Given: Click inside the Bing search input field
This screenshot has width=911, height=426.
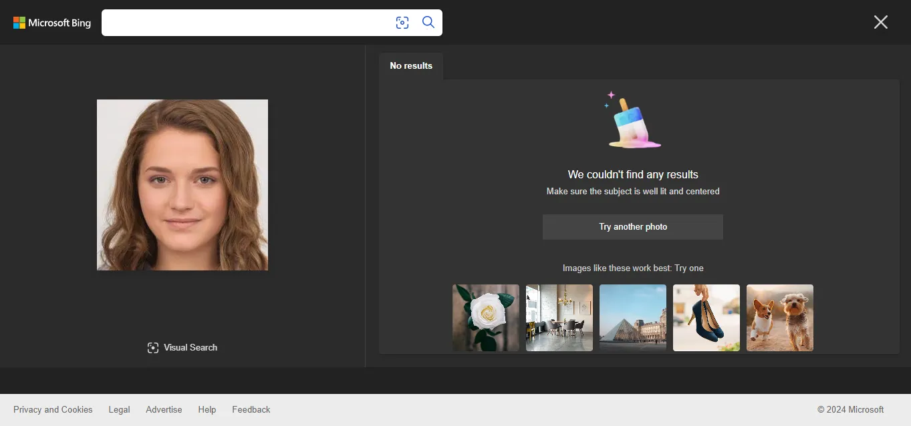Looking at the screenshot, I should click(x=247, y=22).
